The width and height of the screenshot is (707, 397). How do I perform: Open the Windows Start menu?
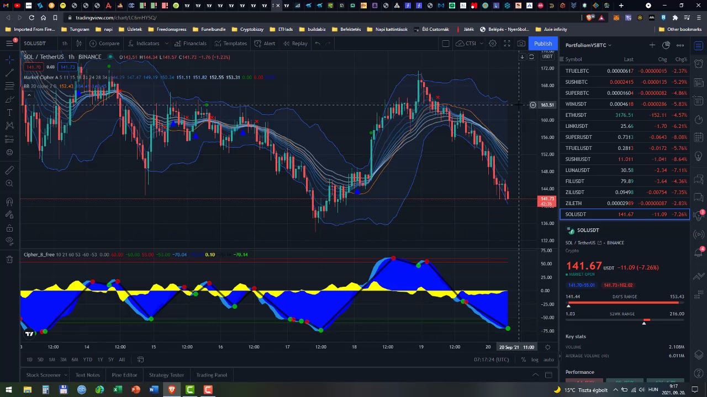click(x=9, y=390)
